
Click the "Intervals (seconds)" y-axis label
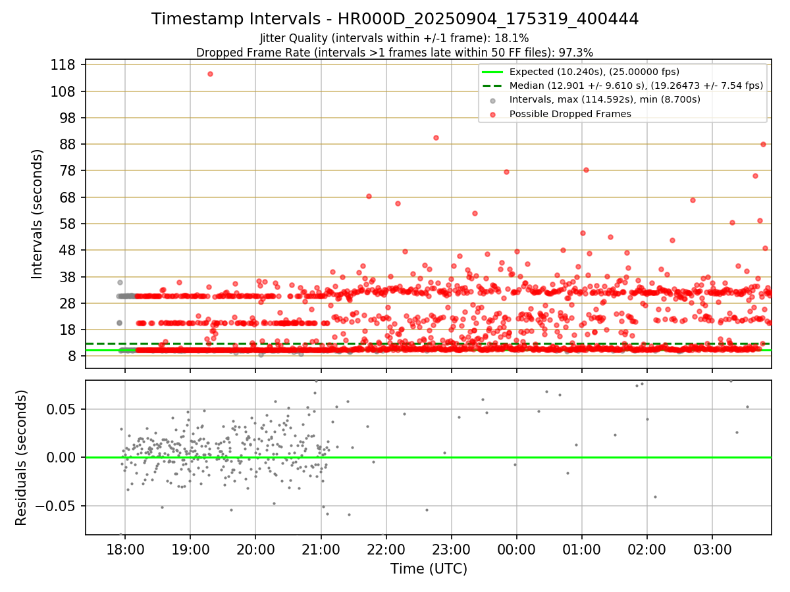pyautogui.click(x=38, y=213)
